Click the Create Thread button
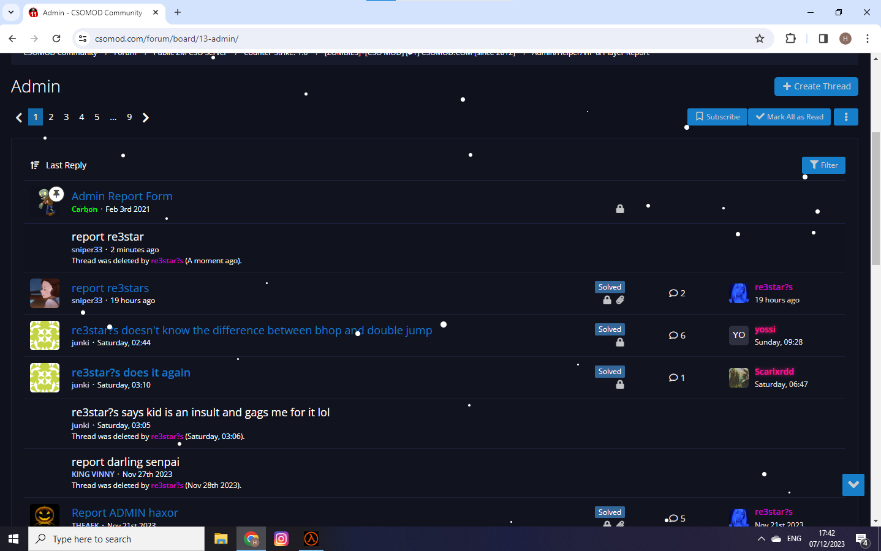 pos(816,86)
